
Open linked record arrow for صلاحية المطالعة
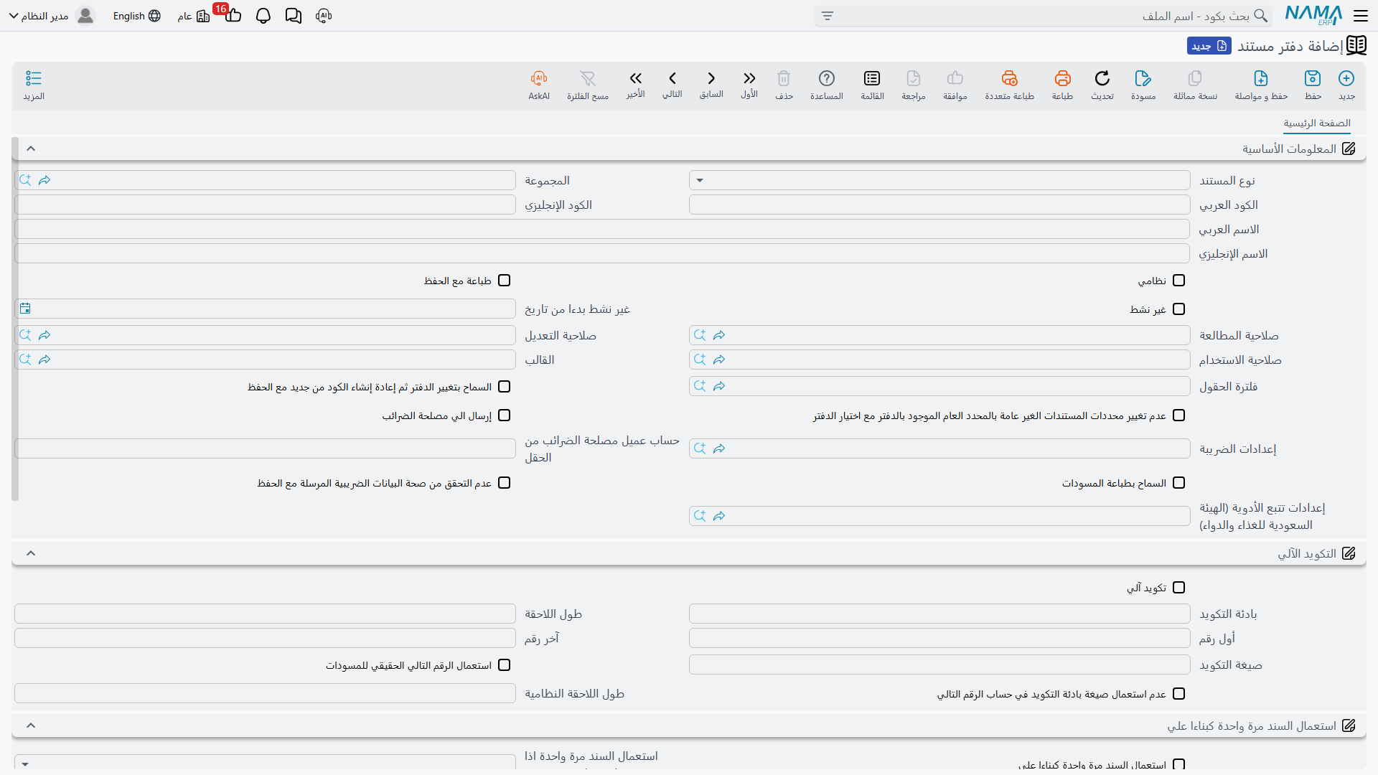(x=719, y=335)
